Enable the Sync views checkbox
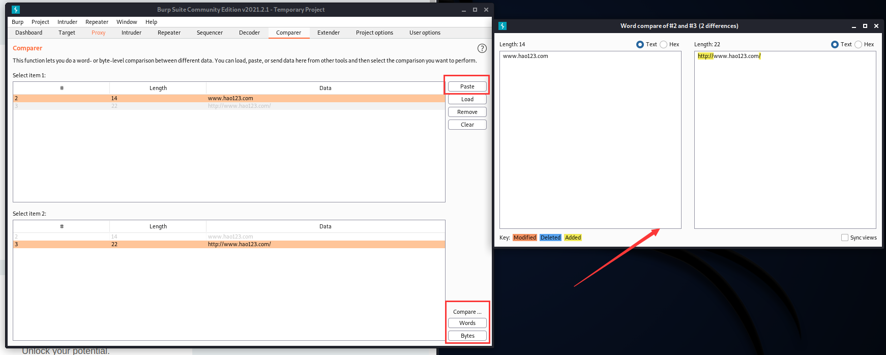The image size is (886, 355). click(845, 238)
